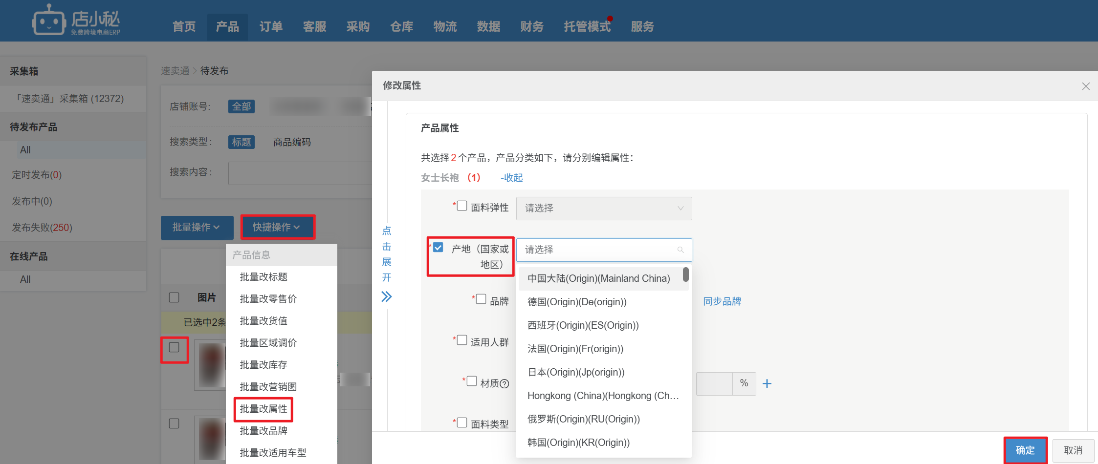The image size is (1098, 464).
Task: Click the plus icon to add material
Action: [x=767, y=383]
